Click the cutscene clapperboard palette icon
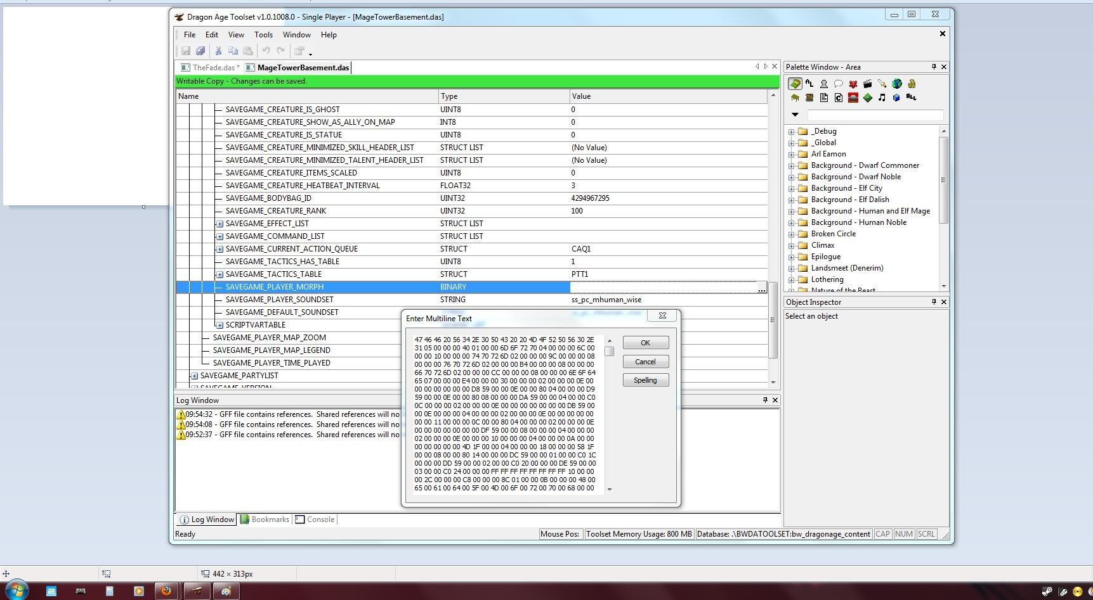The height and width of the screenshot is (600, 1093). pyautogui.click(x=867, y=84)
